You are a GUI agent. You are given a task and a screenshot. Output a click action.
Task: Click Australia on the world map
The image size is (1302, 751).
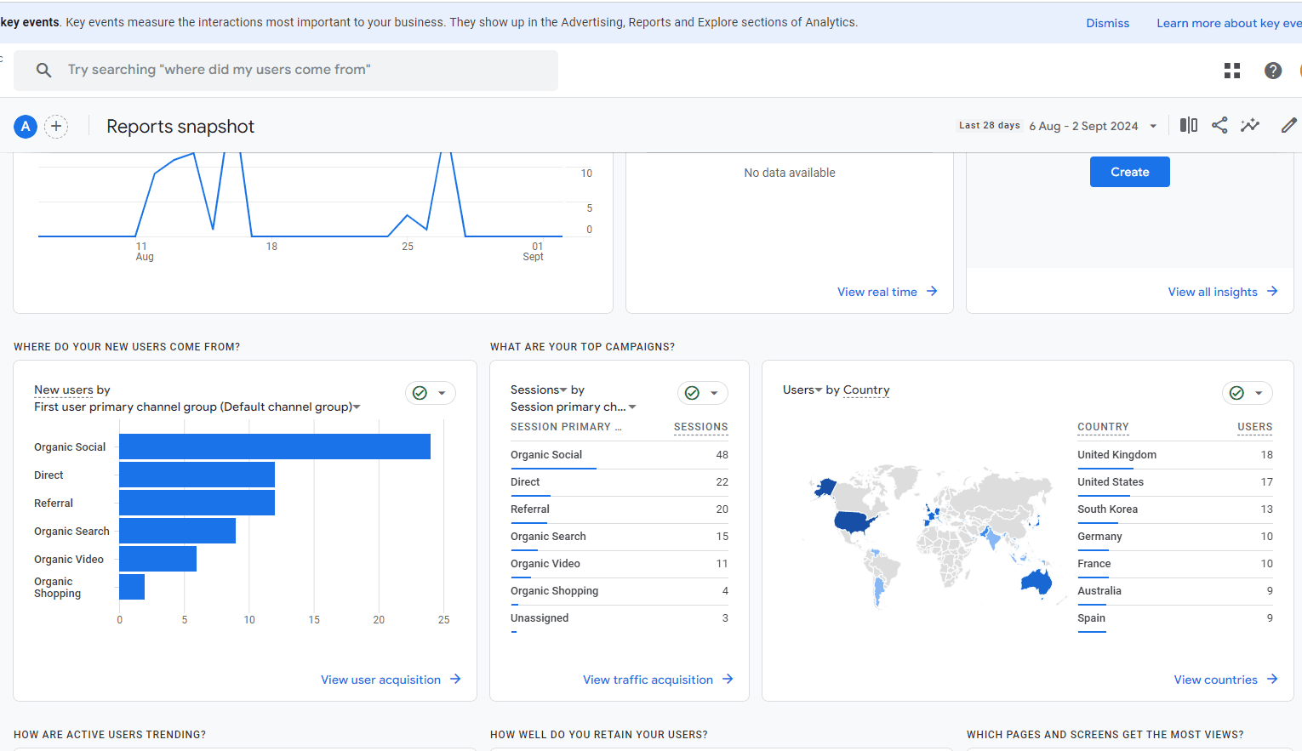coord(1036,583)
